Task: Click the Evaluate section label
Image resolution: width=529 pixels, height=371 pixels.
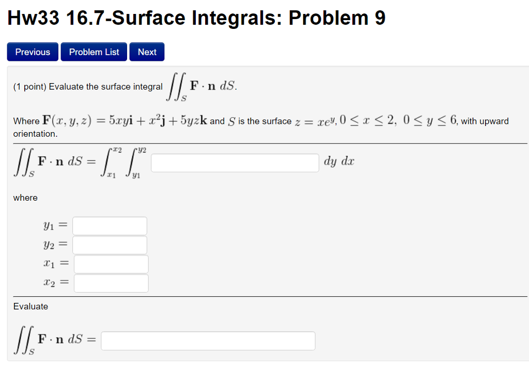Action: 30,306
